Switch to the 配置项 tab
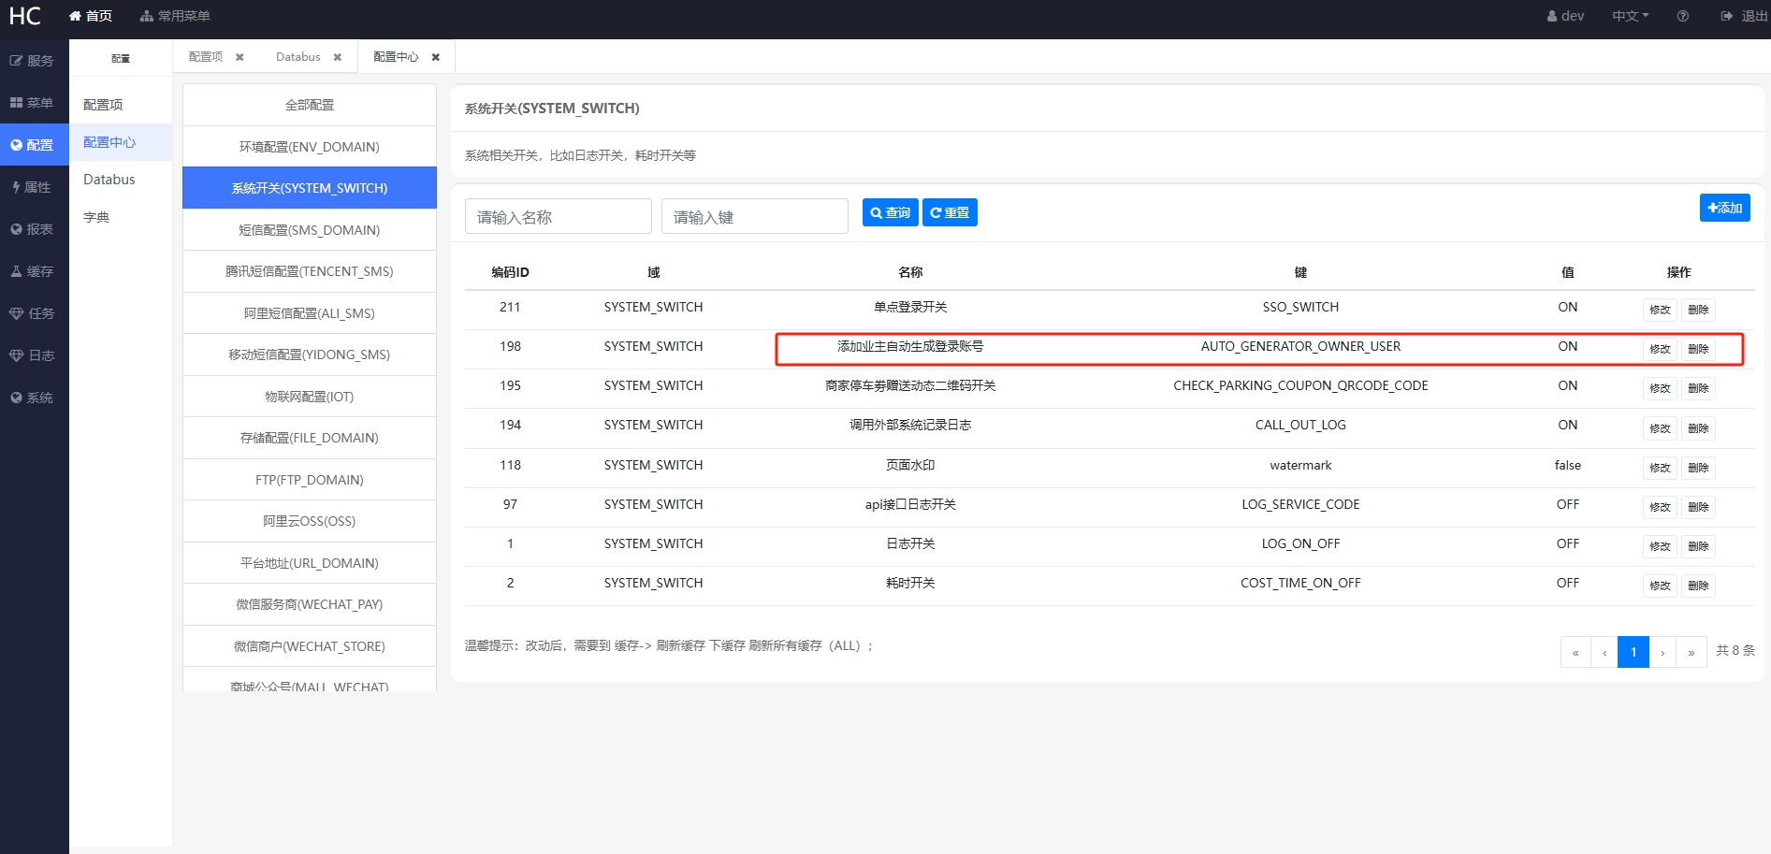 pos(206,57)
